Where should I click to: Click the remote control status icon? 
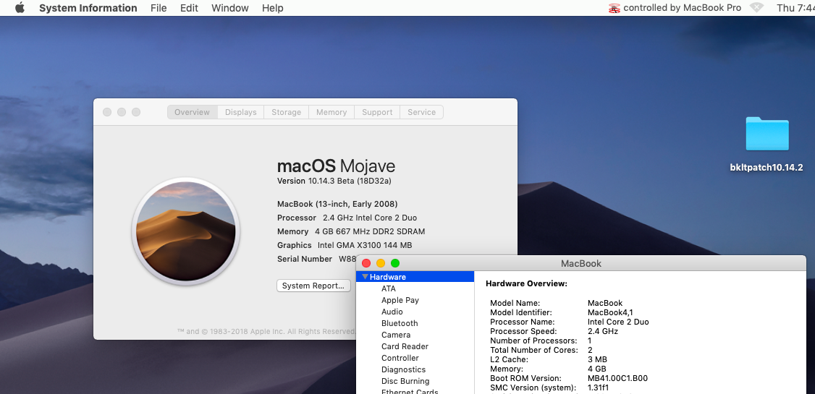click(x=615, y=8)
